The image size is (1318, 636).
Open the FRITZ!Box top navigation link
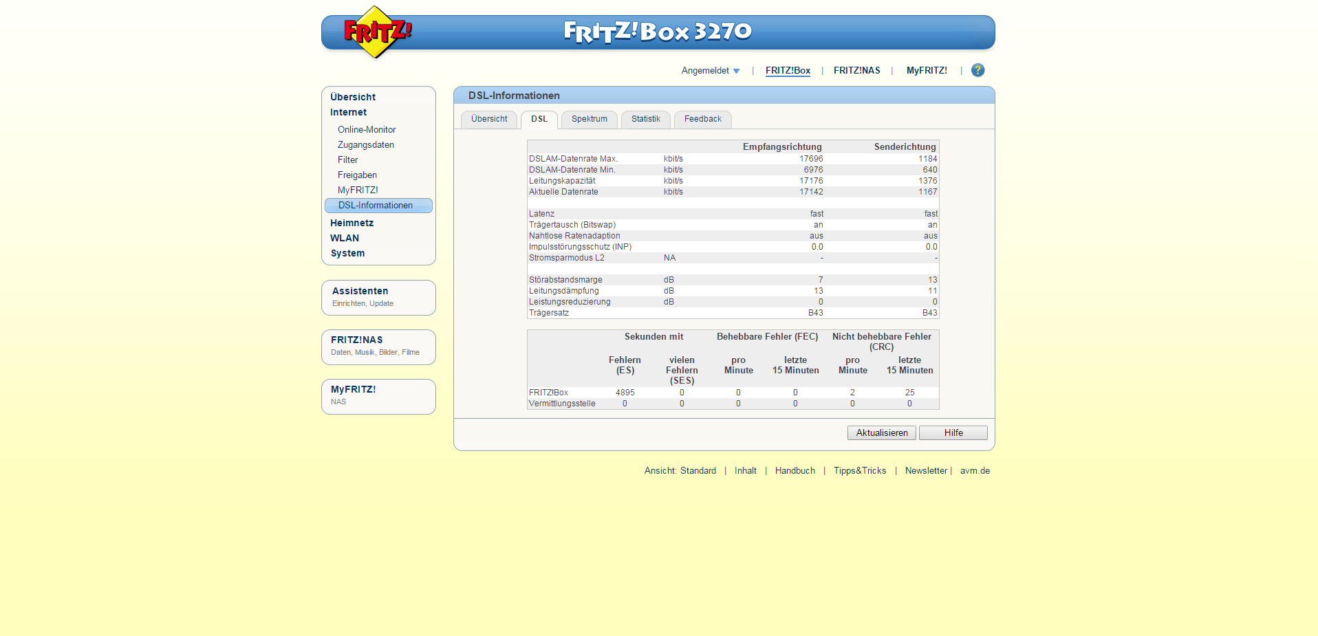tap(788, 70)
